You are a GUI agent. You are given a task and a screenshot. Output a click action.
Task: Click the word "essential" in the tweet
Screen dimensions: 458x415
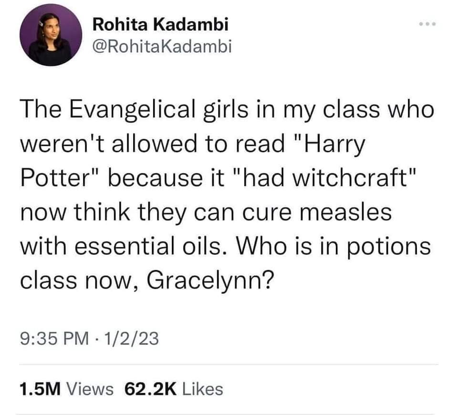123,247
